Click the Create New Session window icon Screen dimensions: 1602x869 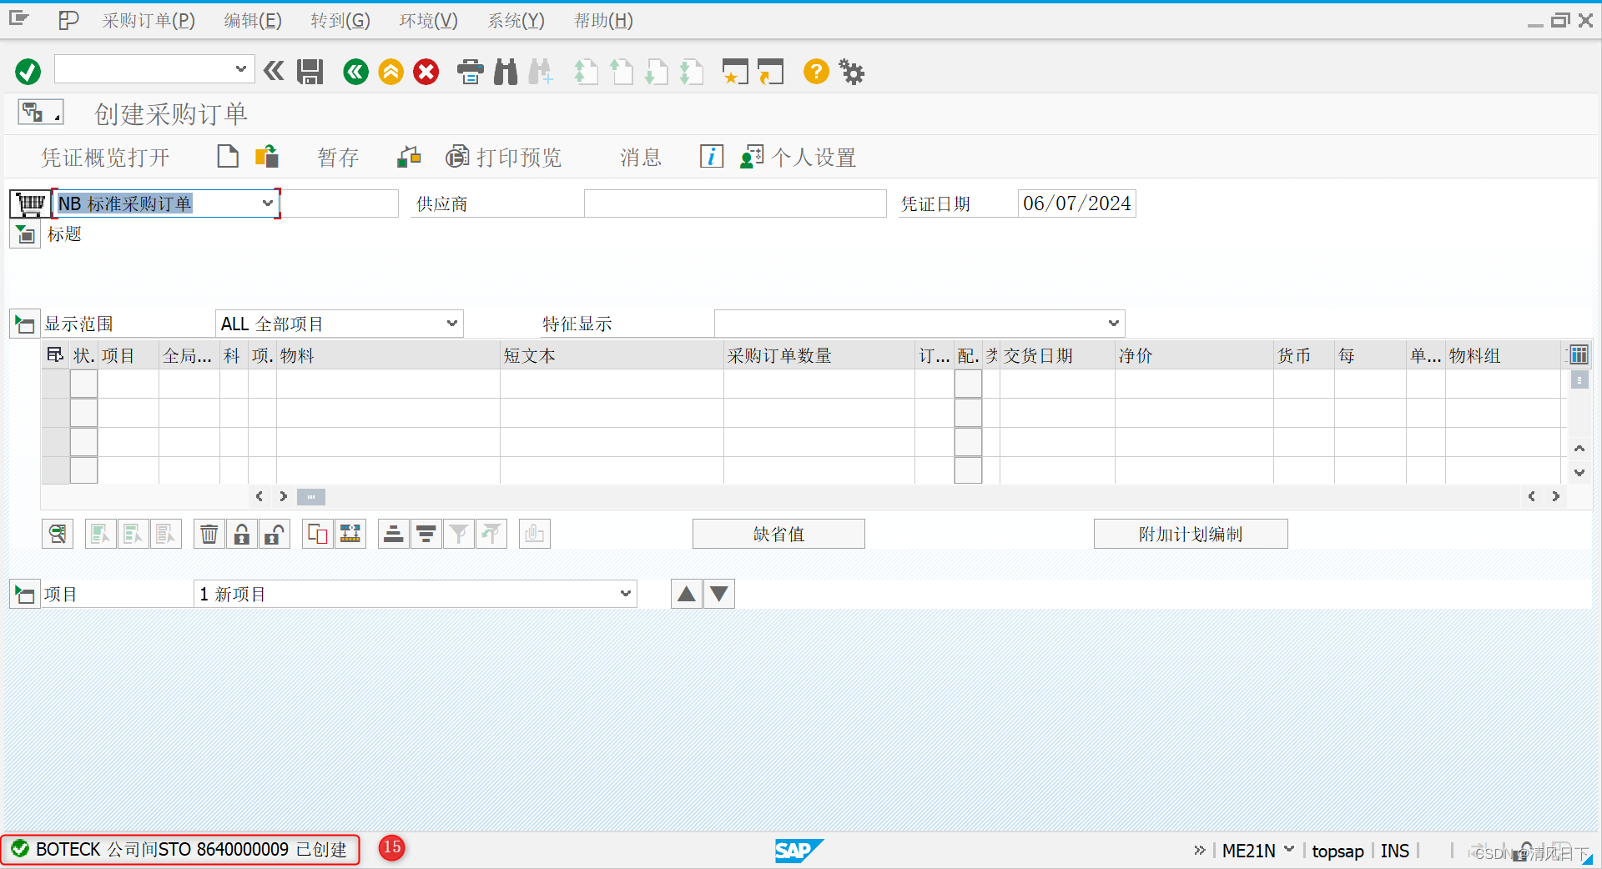click(734, 72)
